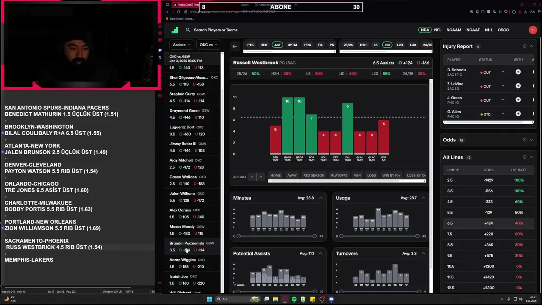Switch to the CSGO league tab
Image resolution: width=542 pixels, height=305 pixels.
click(503, 30)
